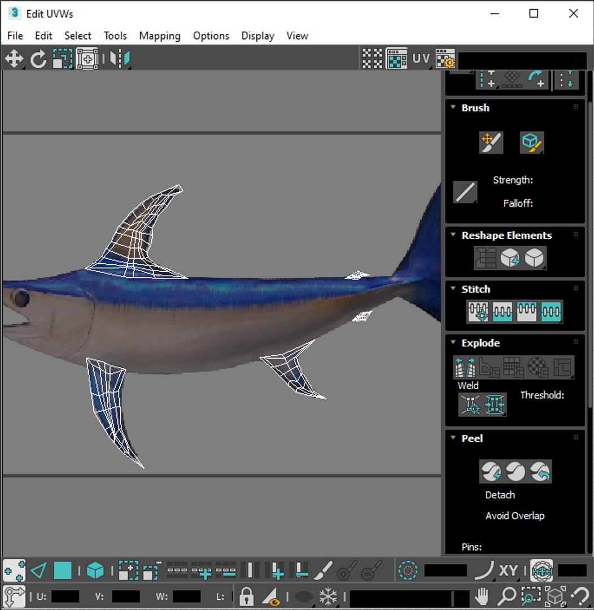Select the Rotate tool
Screen dimensions: 594x610
tap(38, 59)
